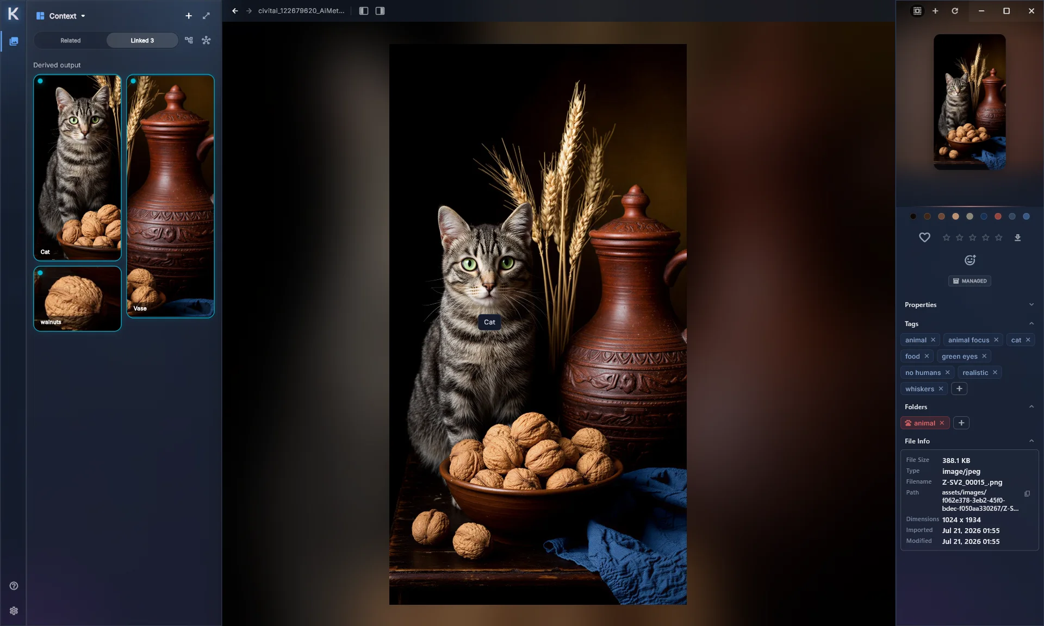Set rating to first star
The height and width of the screenshot is (626, 1044).
pos(946,237)
